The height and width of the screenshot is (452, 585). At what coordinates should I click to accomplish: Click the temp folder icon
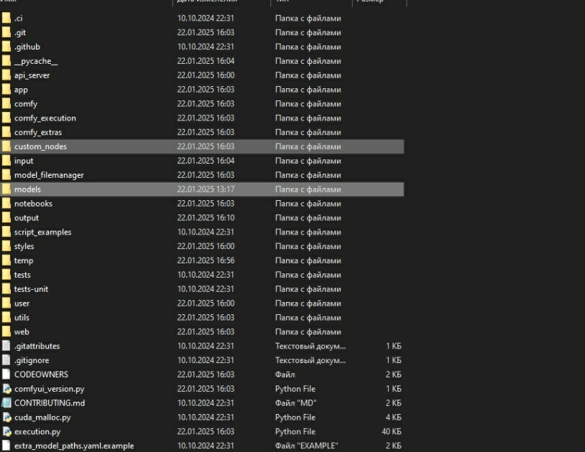tap(6, 260)
